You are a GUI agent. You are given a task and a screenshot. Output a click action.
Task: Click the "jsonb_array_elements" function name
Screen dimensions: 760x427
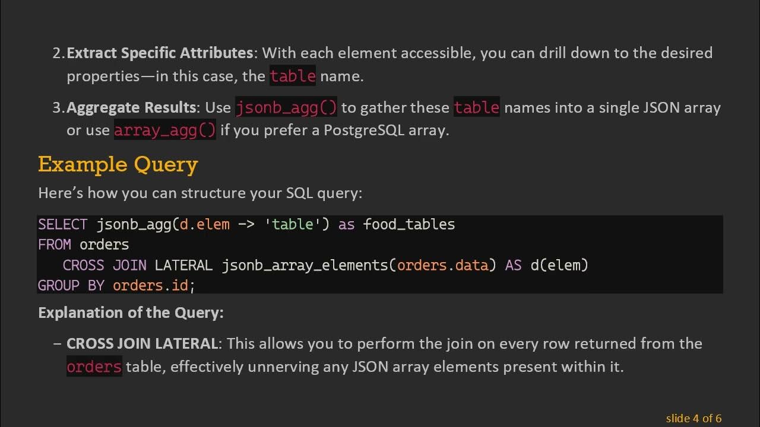click(x=305, y=265)
